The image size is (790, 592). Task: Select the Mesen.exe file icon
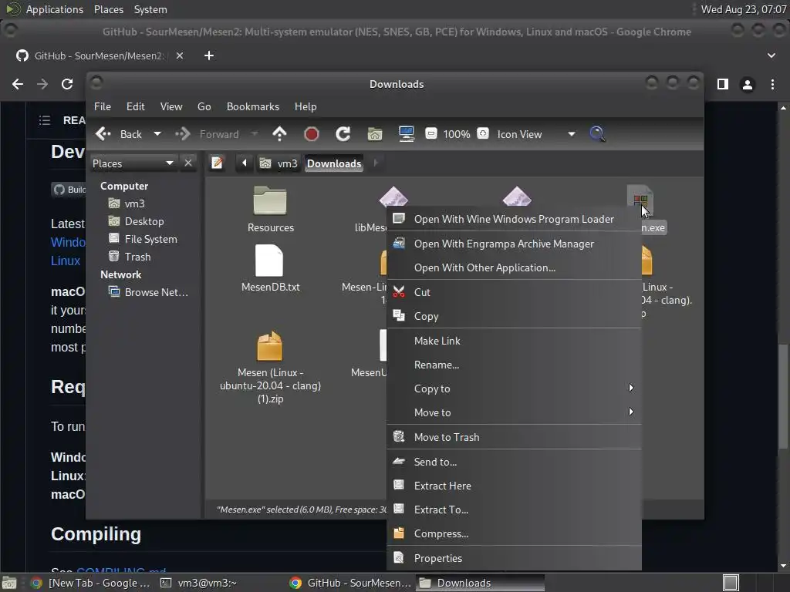point(640,200)
